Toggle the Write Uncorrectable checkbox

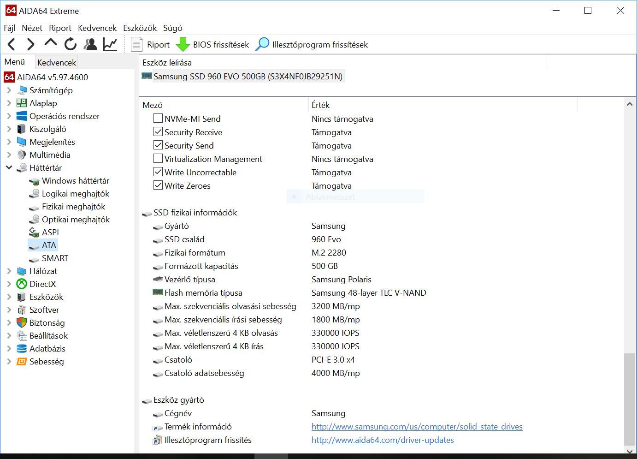pos(158,172)
